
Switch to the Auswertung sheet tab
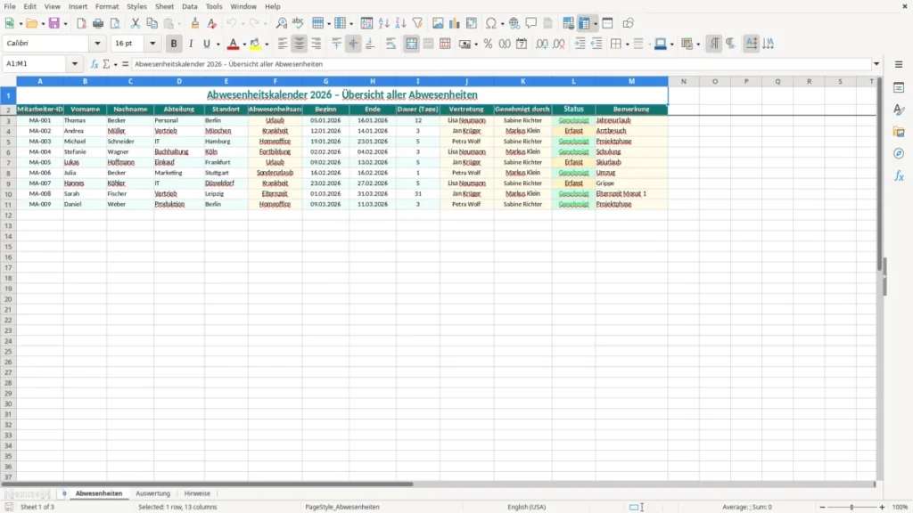[x=152, y=493]
